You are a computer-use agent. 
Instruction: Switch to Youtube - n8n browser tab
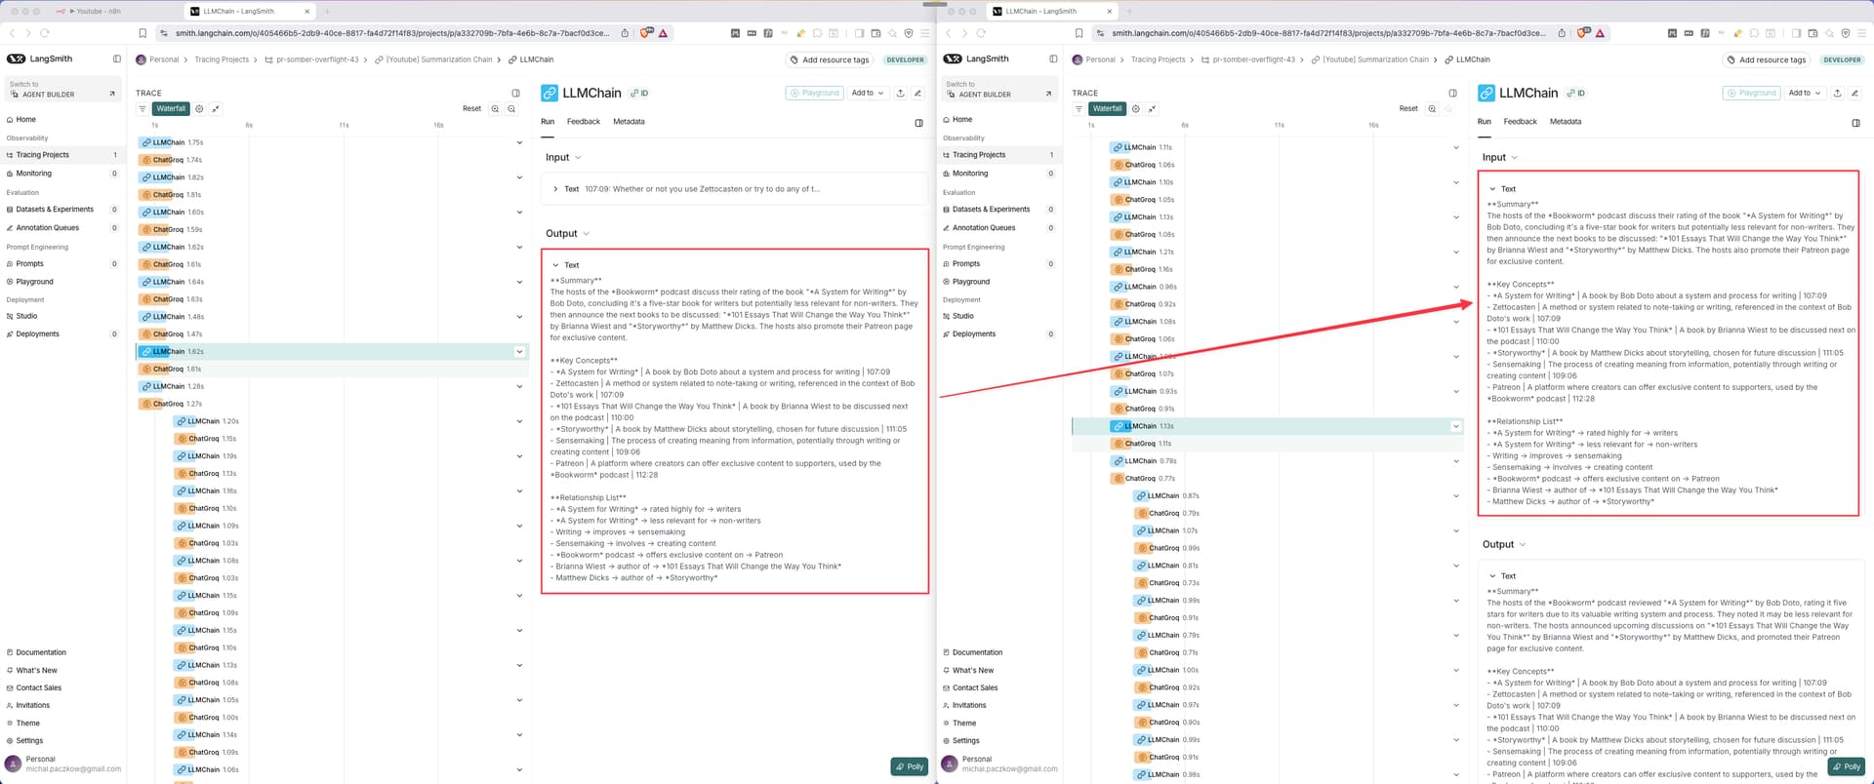(94, 12)
